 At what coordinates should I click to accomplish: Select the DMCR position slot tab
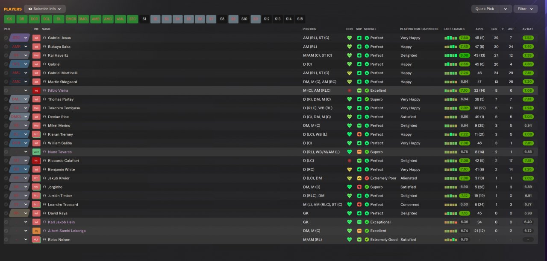71,19
